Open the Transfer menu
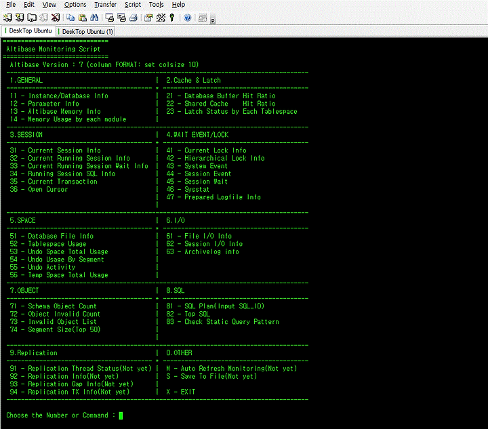Viewport: 488px width, 429px height. click(105, 5)
